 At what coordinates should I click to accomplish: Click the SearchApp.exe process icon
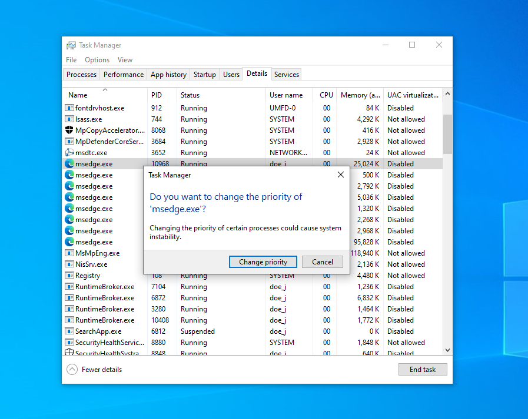[69, 331]
